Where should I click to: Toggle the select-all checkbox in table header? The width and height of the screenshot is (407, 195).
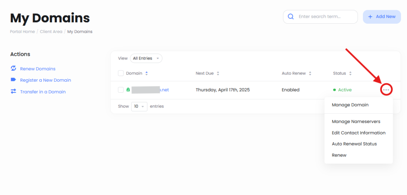121,73
